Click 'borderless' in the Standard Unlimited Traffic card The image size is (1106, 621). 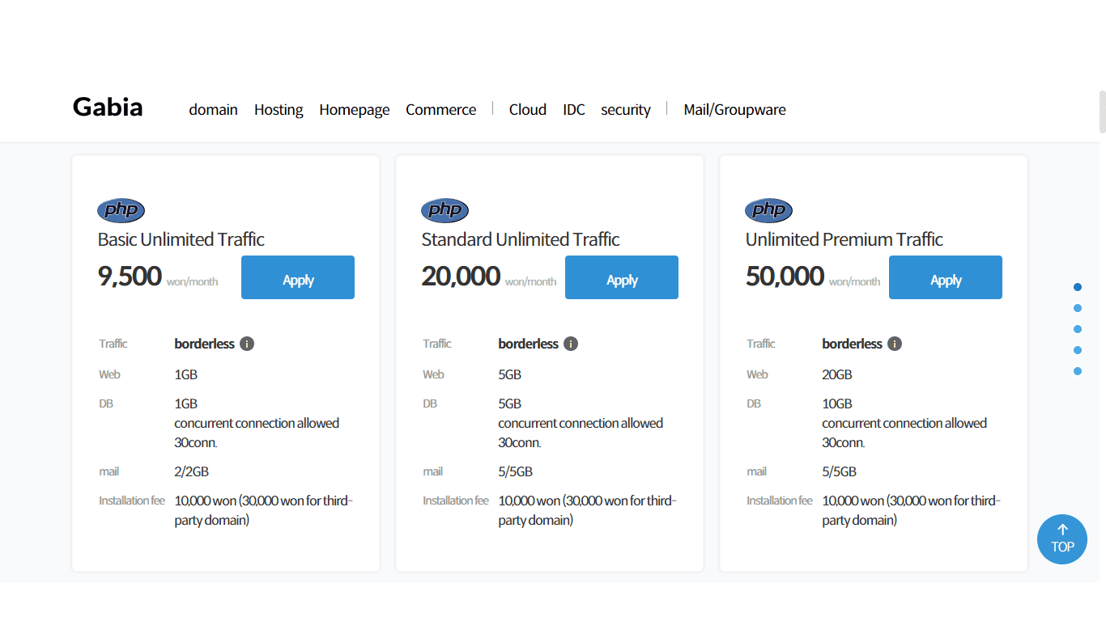click(x=529, y=344)
